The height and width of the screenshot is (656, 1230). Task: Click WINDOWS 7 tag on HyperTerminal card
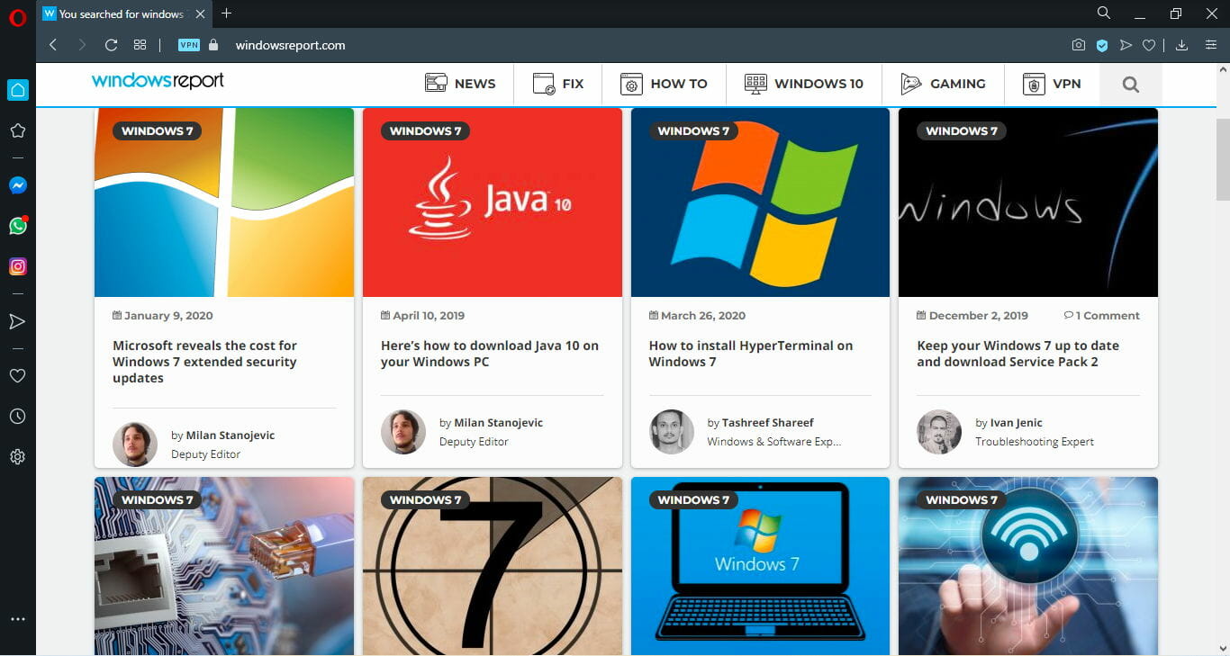pos(693,131)
